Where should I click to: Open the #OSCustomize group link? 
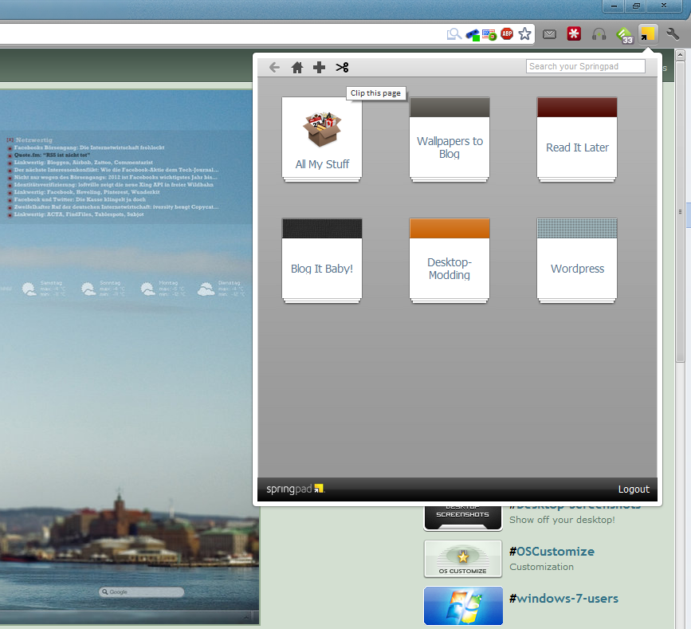point(552,552)
